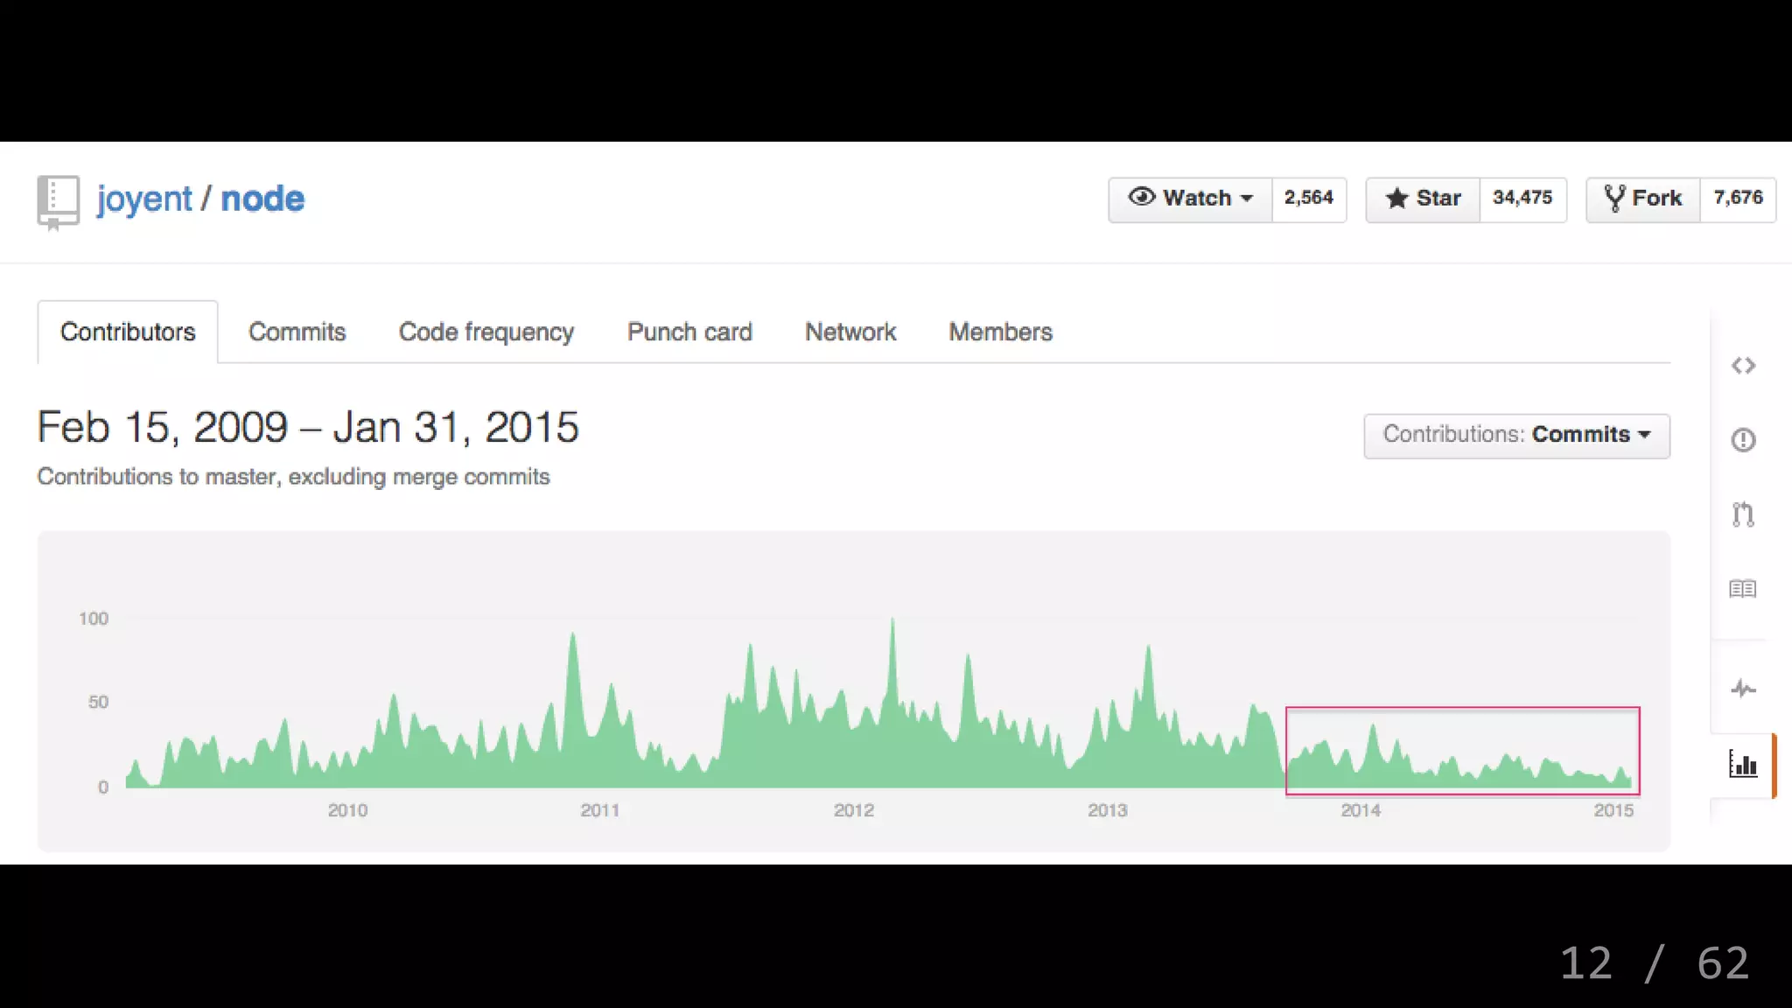Click the repository book icon
Screen dimensions: 1792x1008
(58, 200)
